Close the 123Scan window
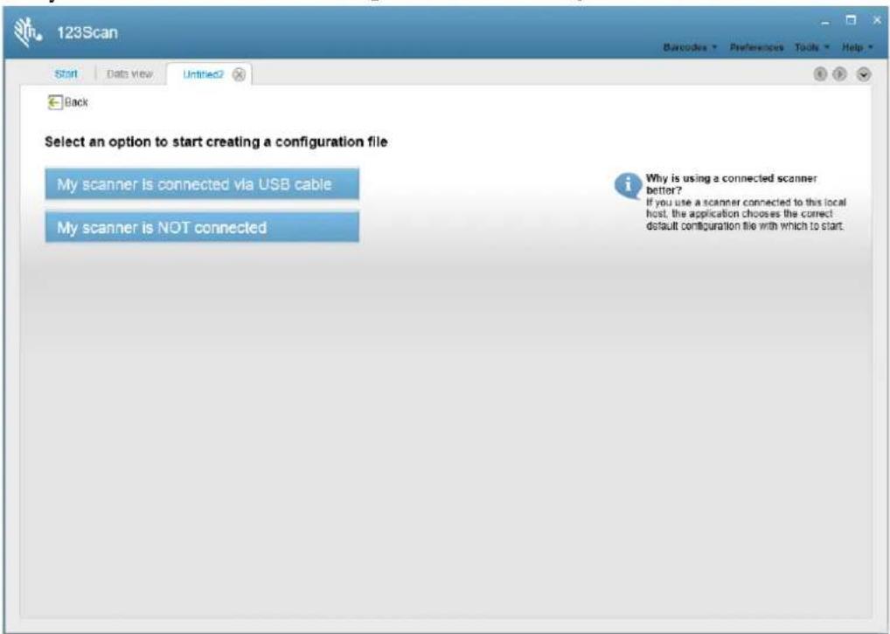 [x=877, y=20]
